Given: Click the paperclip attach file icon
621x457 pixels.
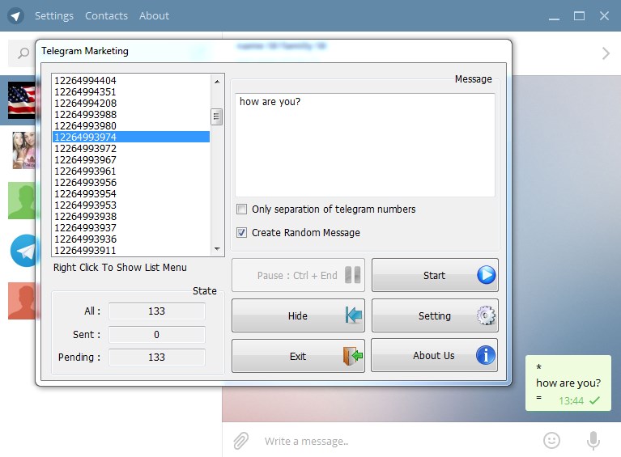Looking at the screenshot, I should pyautogui.click(x=240, y=441).
